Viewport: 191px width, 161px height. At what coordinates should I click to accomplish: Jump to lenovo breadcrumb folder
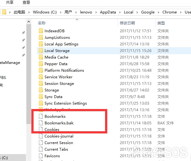pyautogui.click(x=86, y=12)
